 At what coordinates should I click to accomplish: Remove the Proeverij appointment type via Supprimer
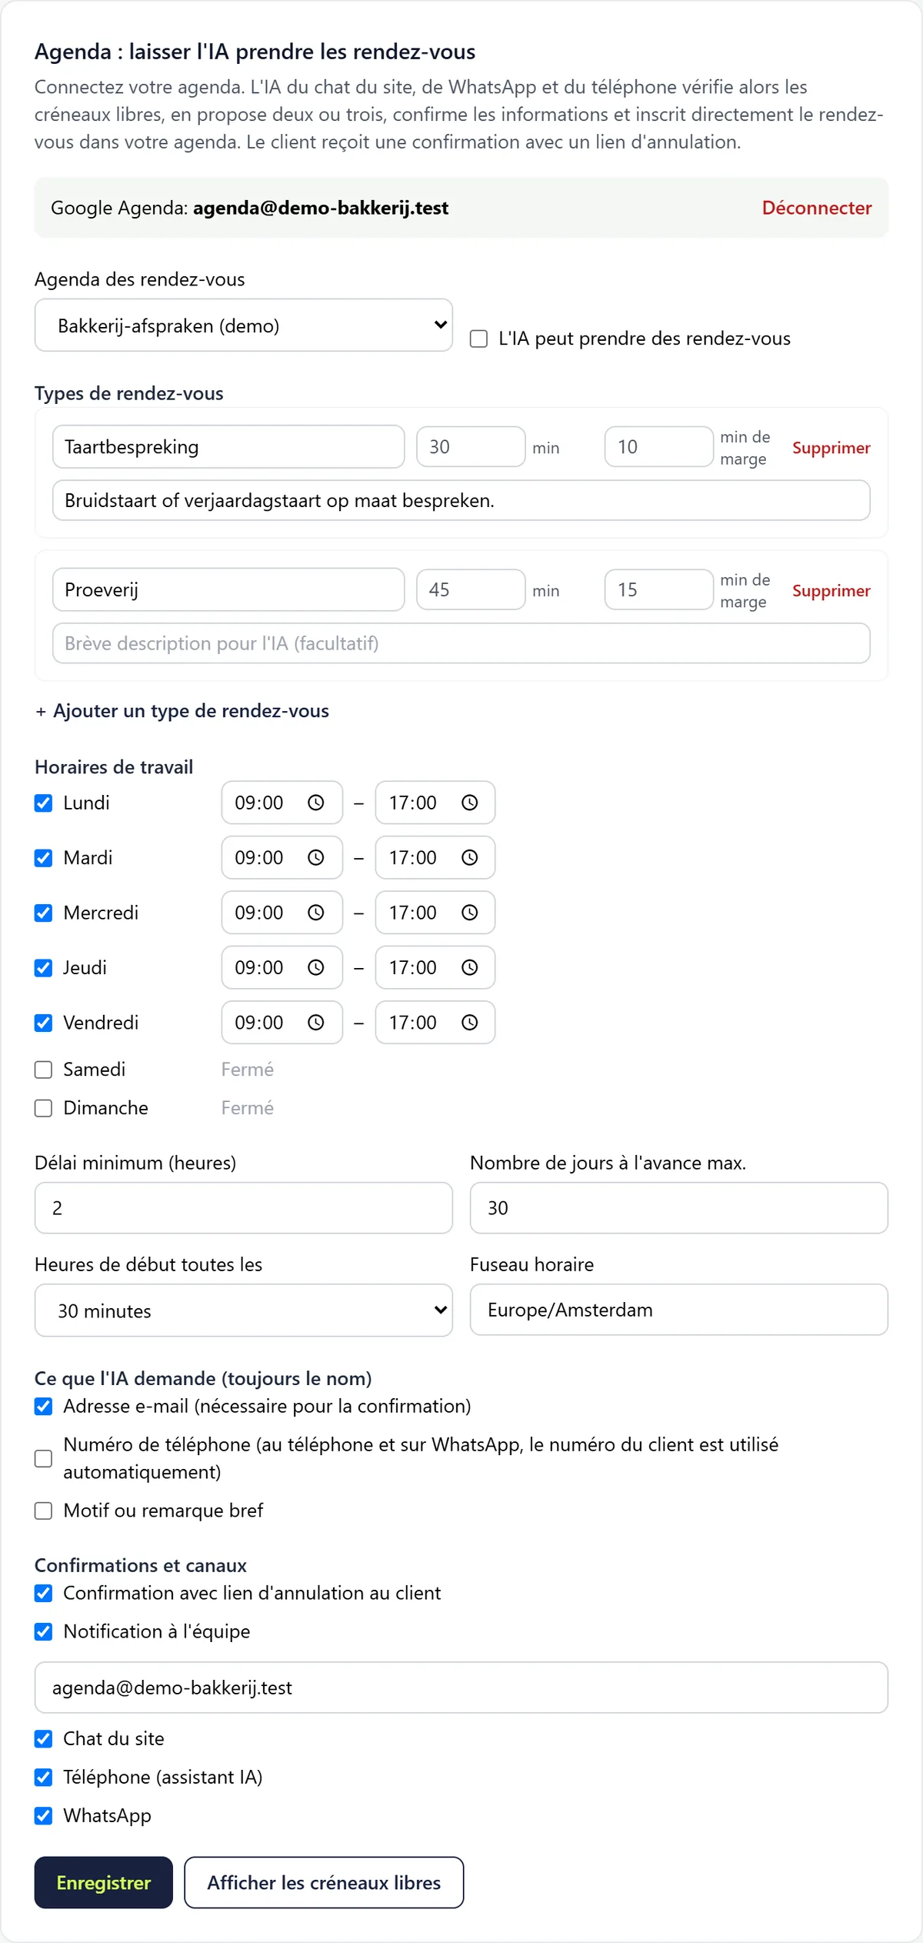tap(831, 591)
